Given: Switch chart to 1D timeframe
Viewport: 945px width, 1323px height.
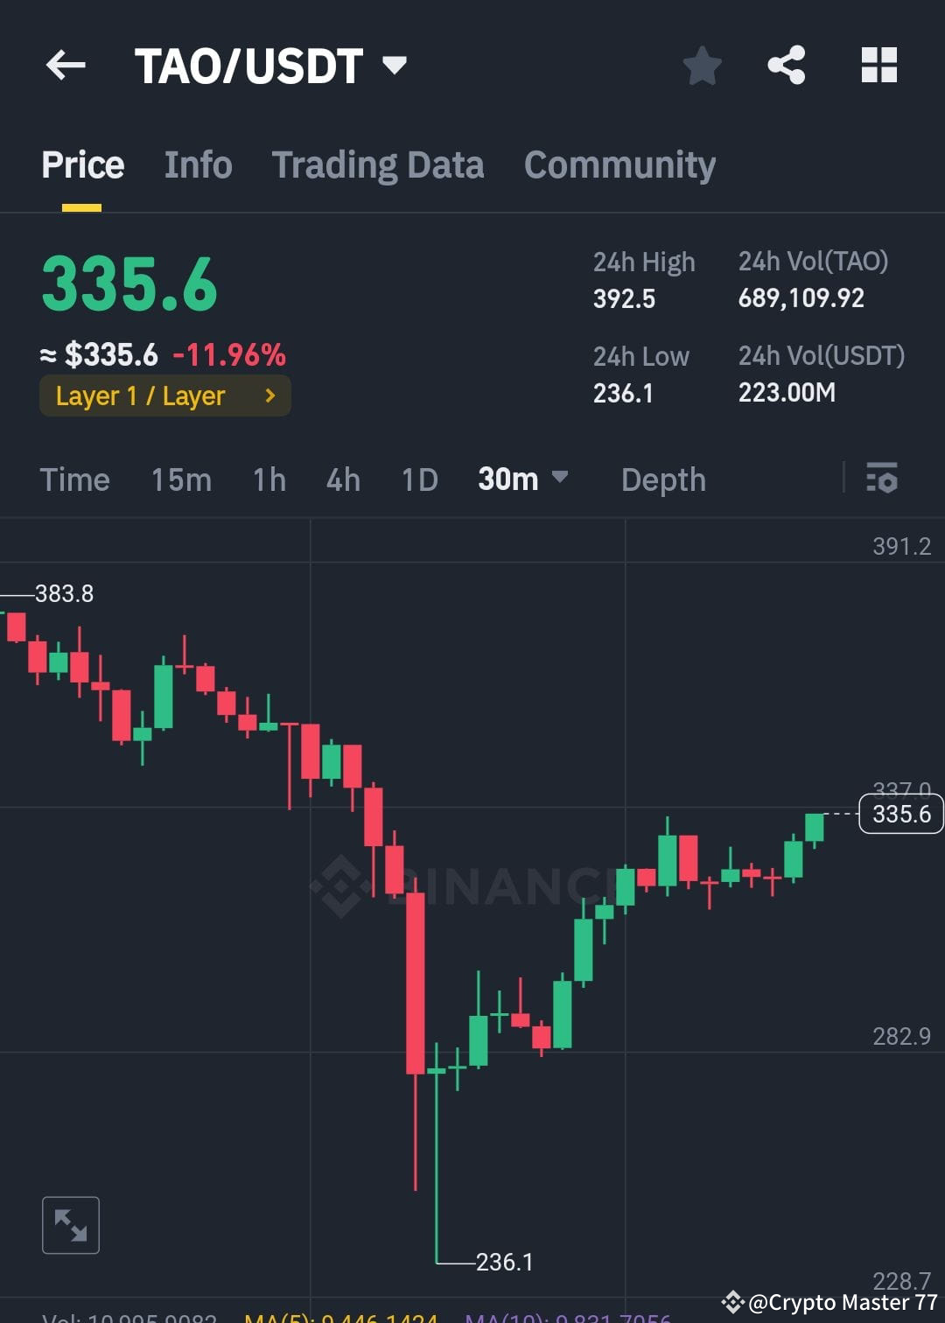Looking at the screenshot, I should point(418,479).
